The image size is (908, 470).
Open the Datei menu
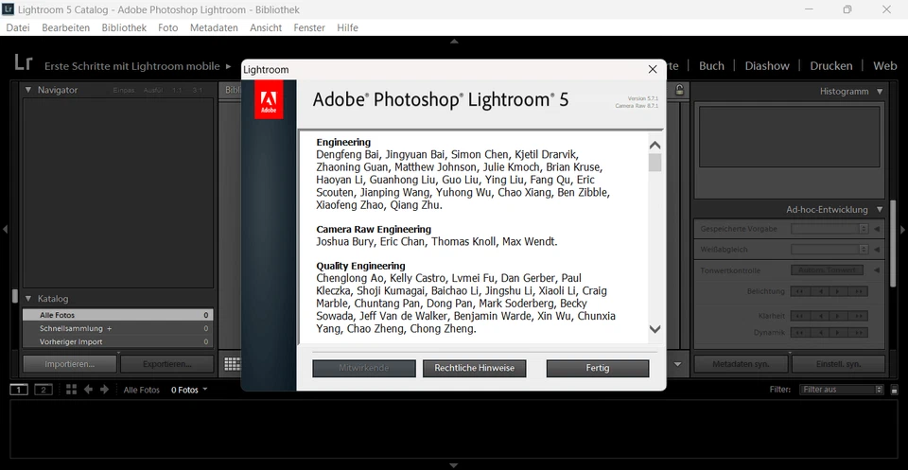coord(18,27)
